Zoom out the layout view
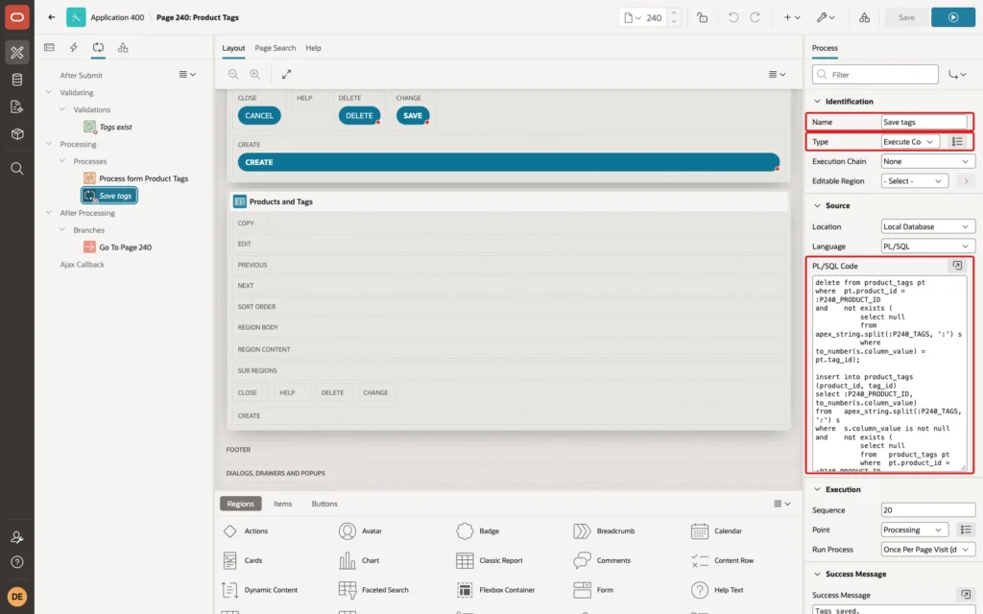 (233, 74)
